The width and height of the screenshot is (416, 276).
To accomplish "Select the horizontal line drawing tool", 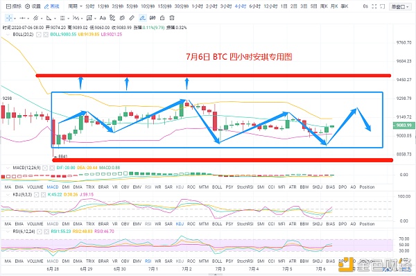I will 22,18.
